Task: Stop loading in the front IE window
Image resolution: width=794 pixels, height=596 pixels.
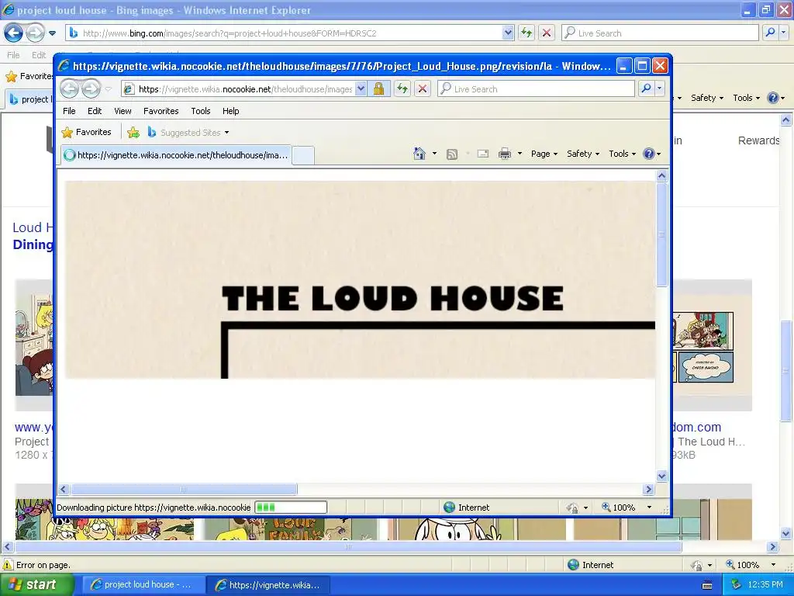Action: (423, 89)
